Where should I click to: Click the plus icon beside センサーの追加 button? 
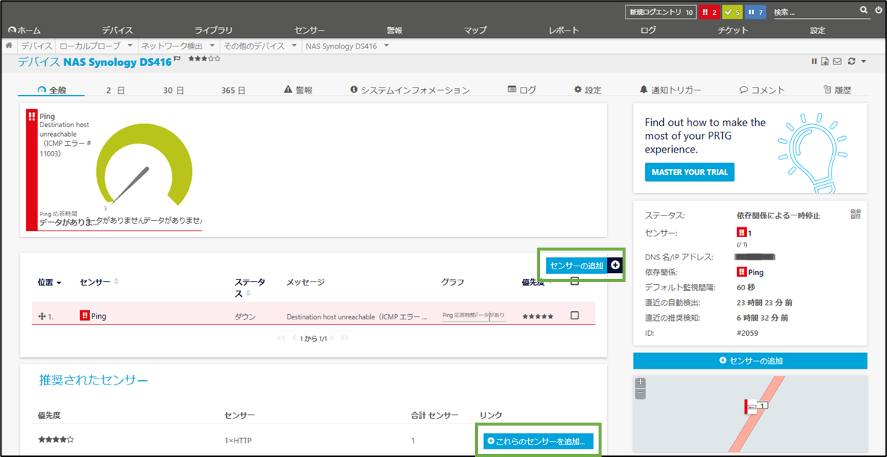click(616, 265)
